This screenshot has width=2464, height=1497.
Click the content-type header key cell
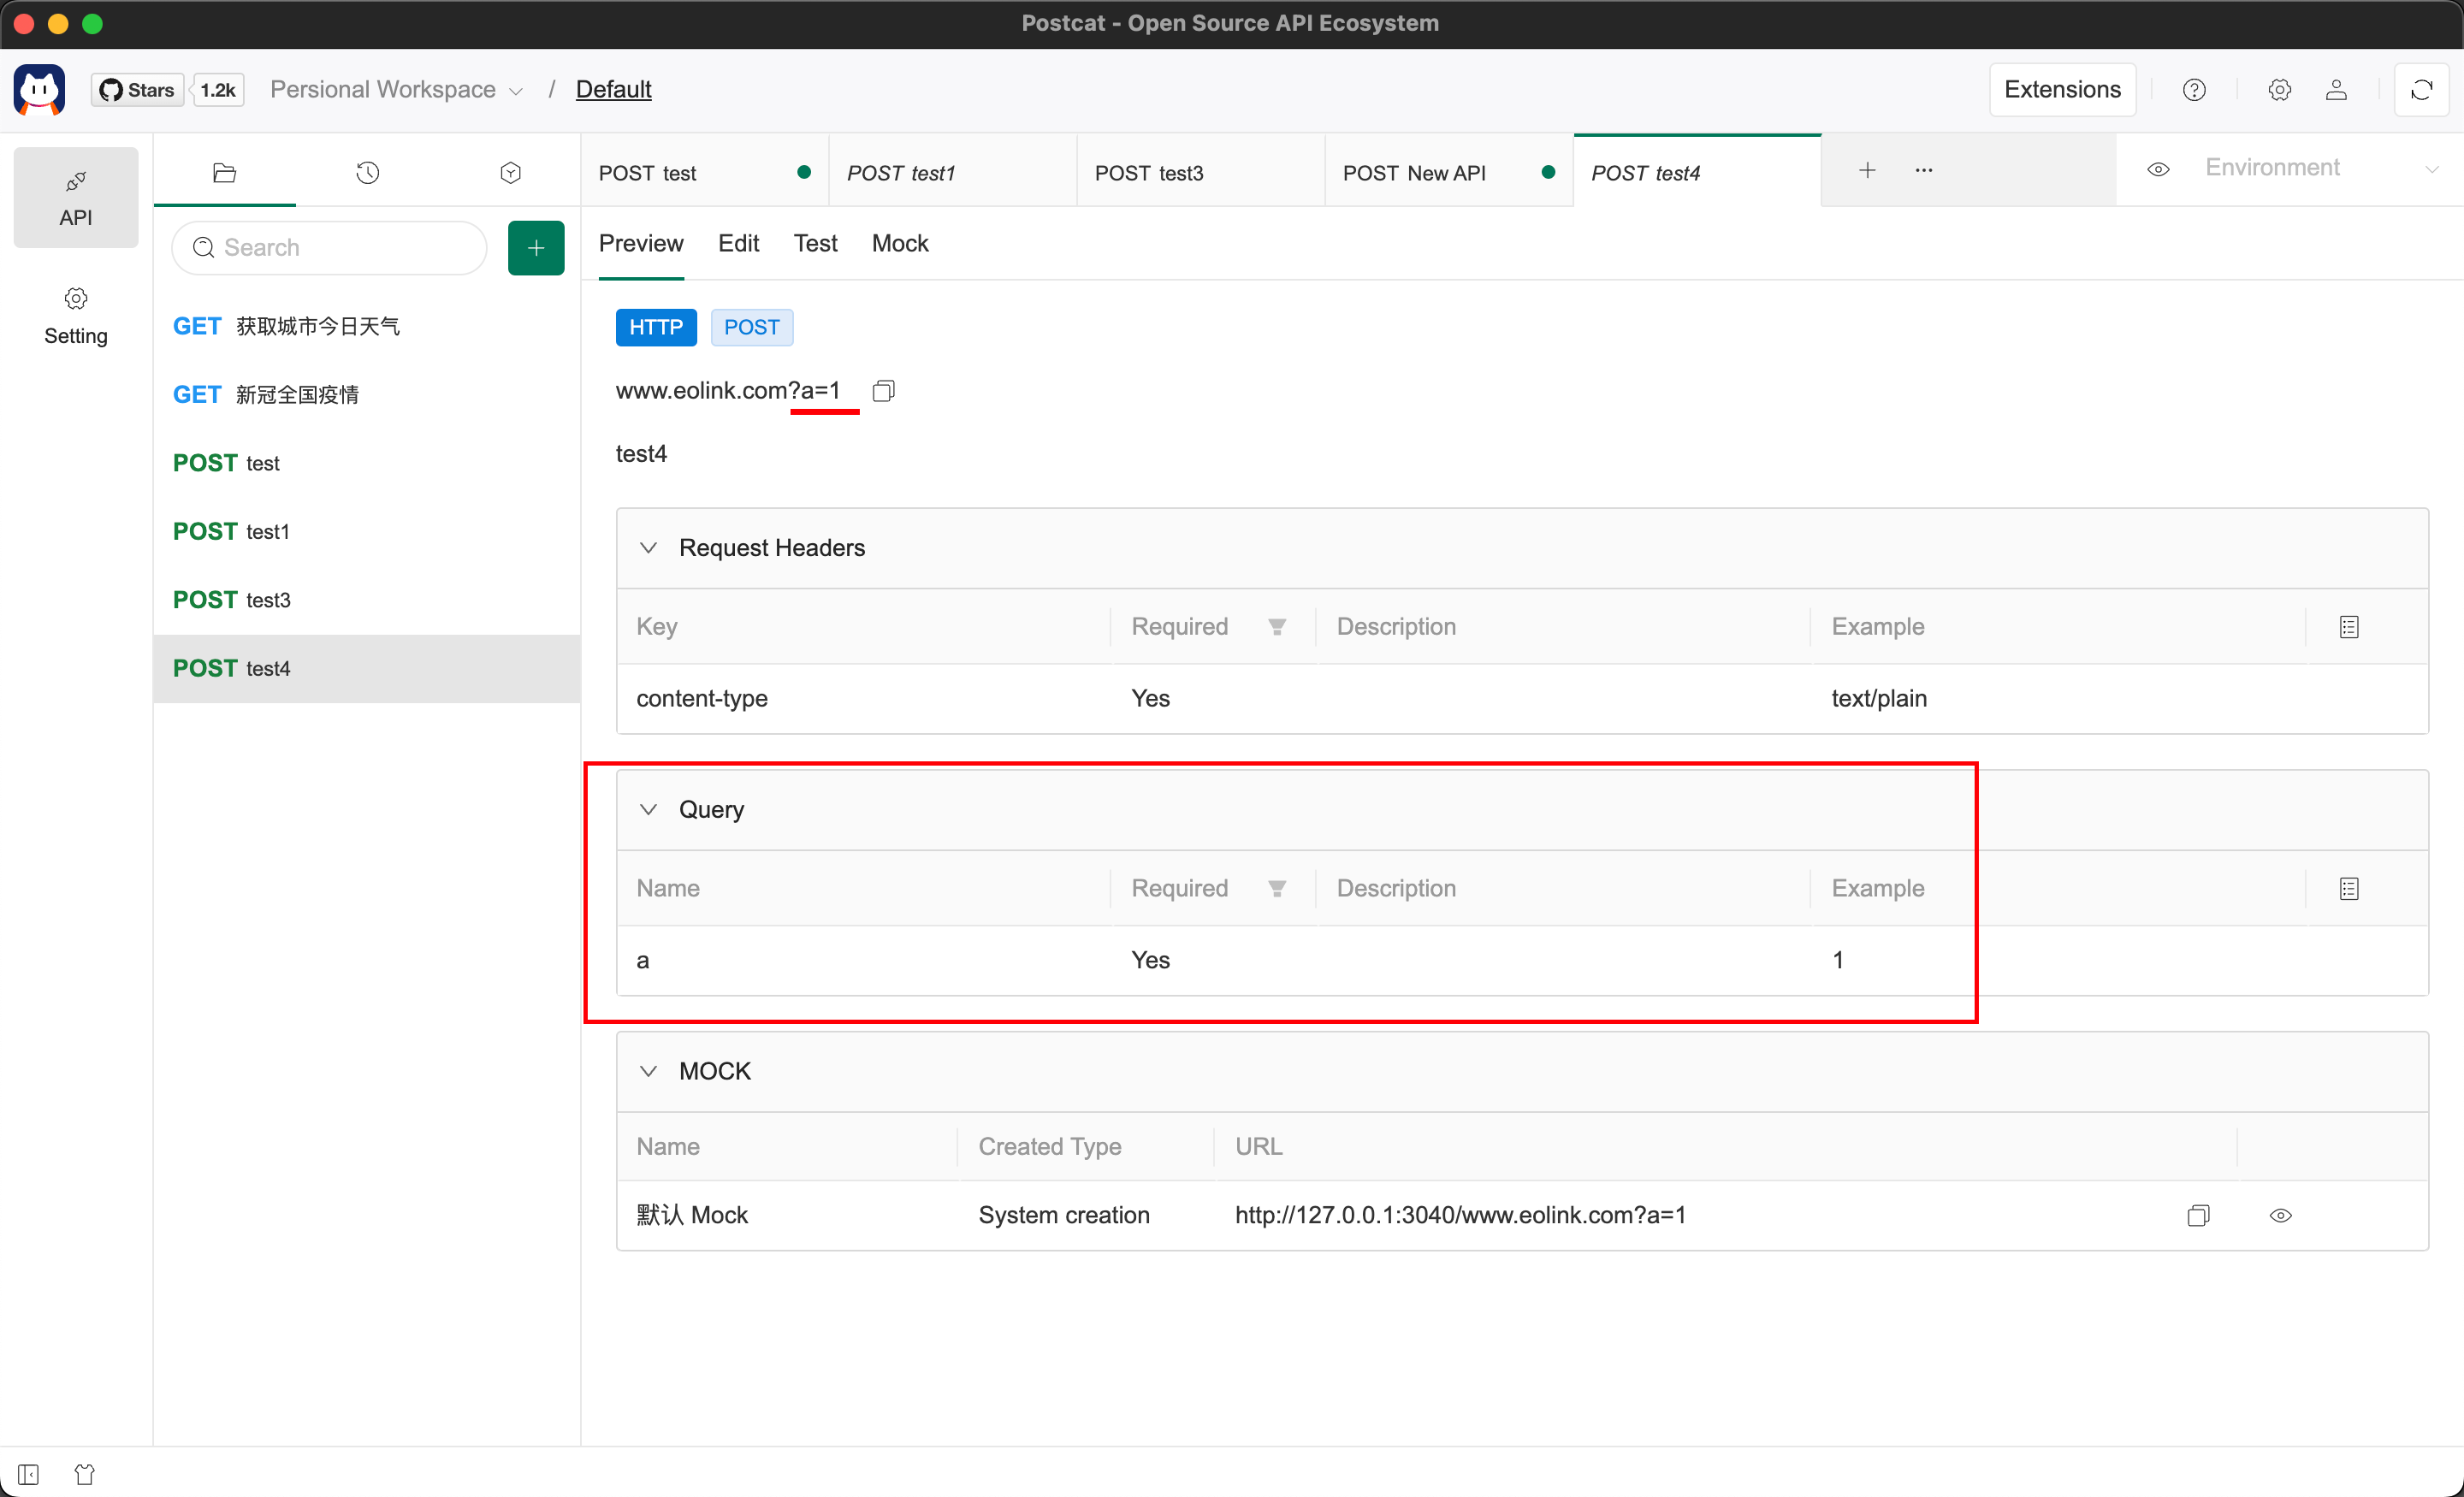click(702, 698)
